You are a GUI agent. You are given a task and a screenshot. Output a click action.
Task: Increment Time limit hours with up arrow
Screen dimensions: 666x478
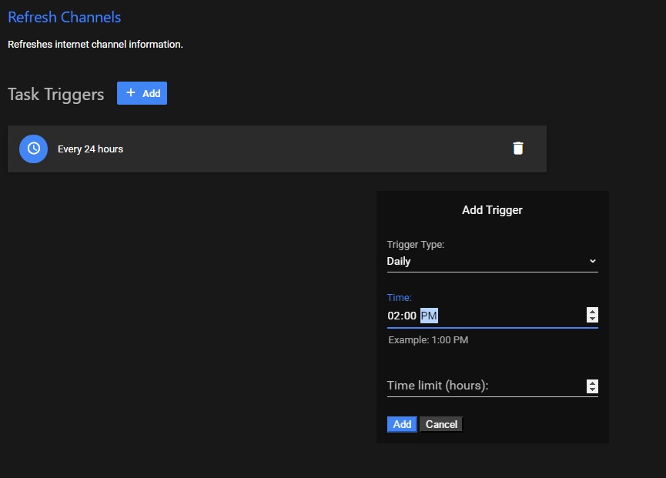point(592,383)
